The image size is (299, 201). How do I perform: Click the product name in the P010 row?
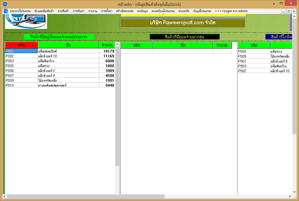click(68, 85)
